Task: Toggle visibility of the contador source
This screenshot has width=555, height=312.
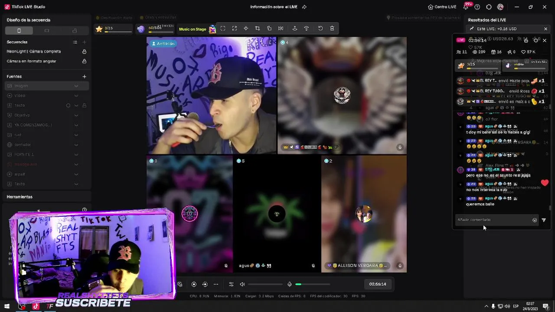Action: pos(76,145)
